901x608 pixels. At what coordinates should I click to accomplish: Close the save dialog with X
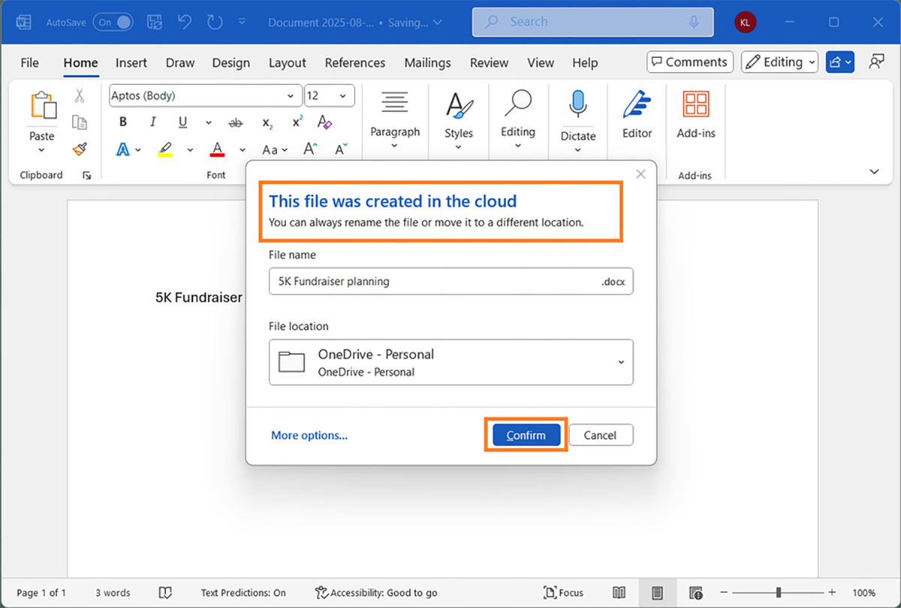pos(640,174)
